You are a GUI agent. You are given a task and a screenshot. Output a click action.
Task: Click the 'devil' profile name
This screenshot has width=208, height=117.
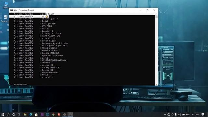click(45, 58)
